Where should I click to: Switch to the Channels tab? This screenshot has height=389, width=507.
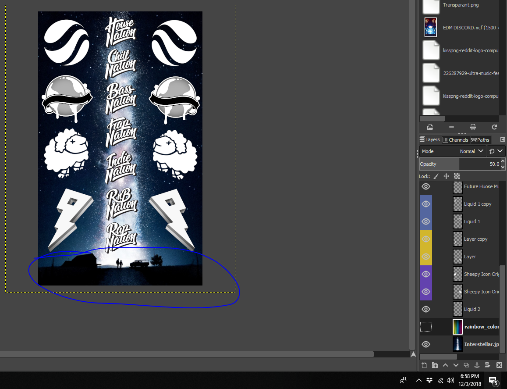pyautogui.click(x=455, y=140)
